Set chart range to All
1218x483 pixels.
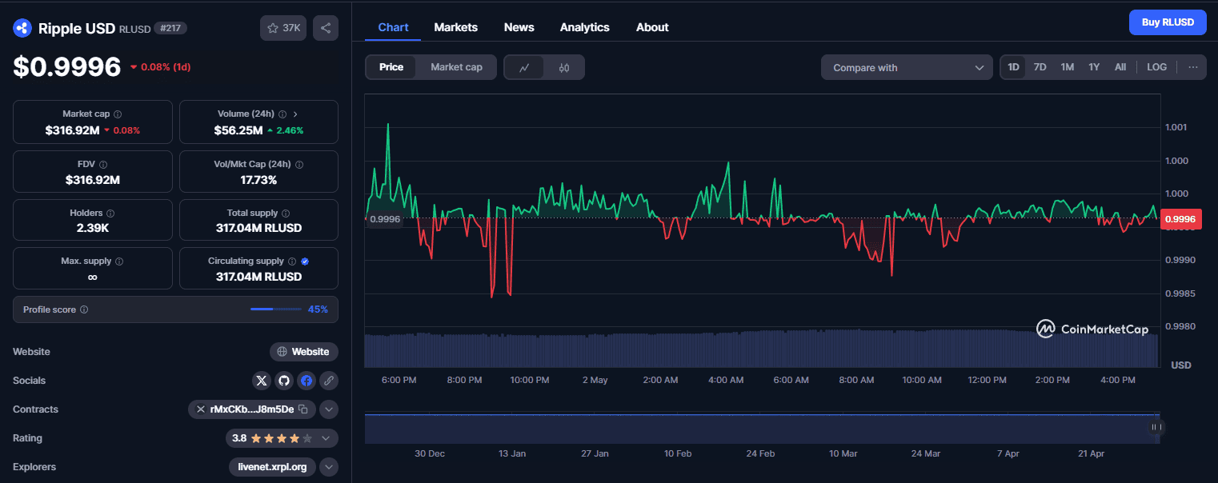(x=1120, y=67)
